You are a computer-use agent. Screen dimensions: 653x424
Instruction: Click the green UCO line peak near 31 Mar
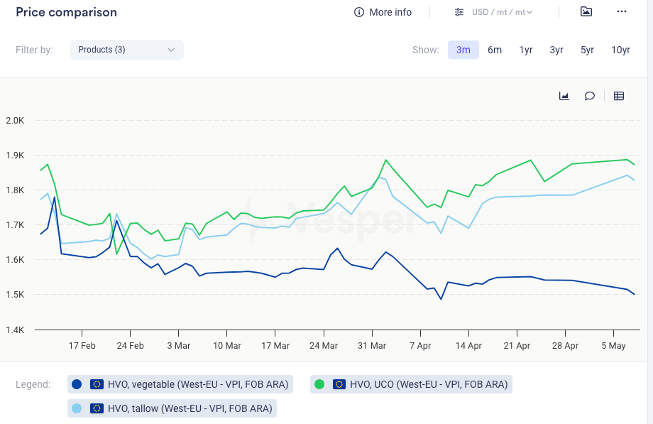(385, 160)
